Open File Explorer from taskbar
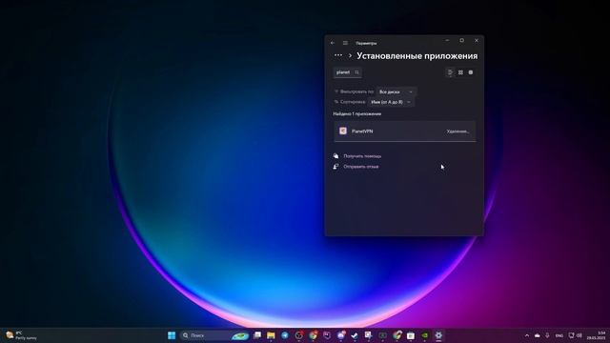Viewport: 610px width, 343px height. pyautogui.click(x=271, y=335)
